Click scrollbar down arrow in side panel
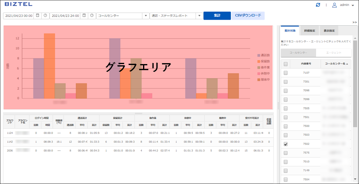This screenshot has height=184, width=359. tap(355, 179)
